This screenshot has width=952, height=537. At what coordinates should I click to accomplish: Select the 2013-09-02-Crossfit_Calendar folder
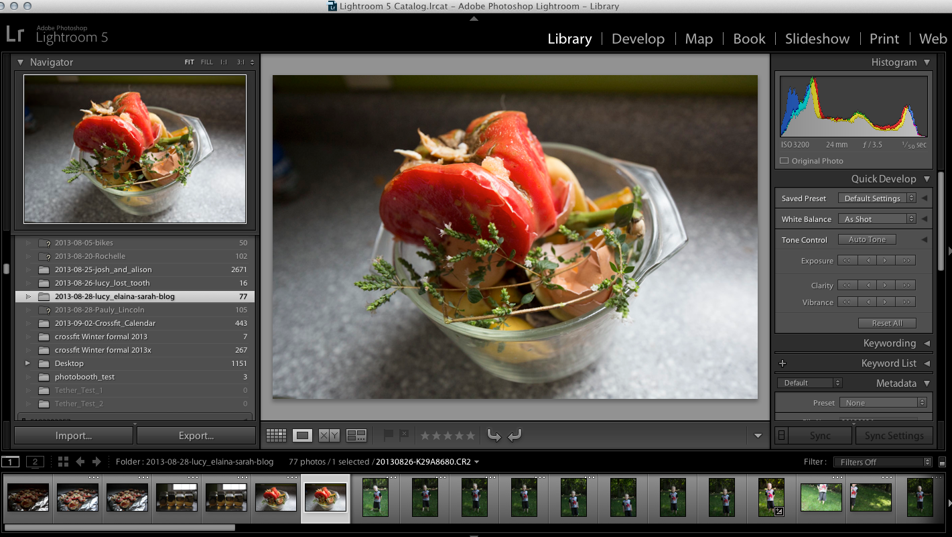pos(135,323)
